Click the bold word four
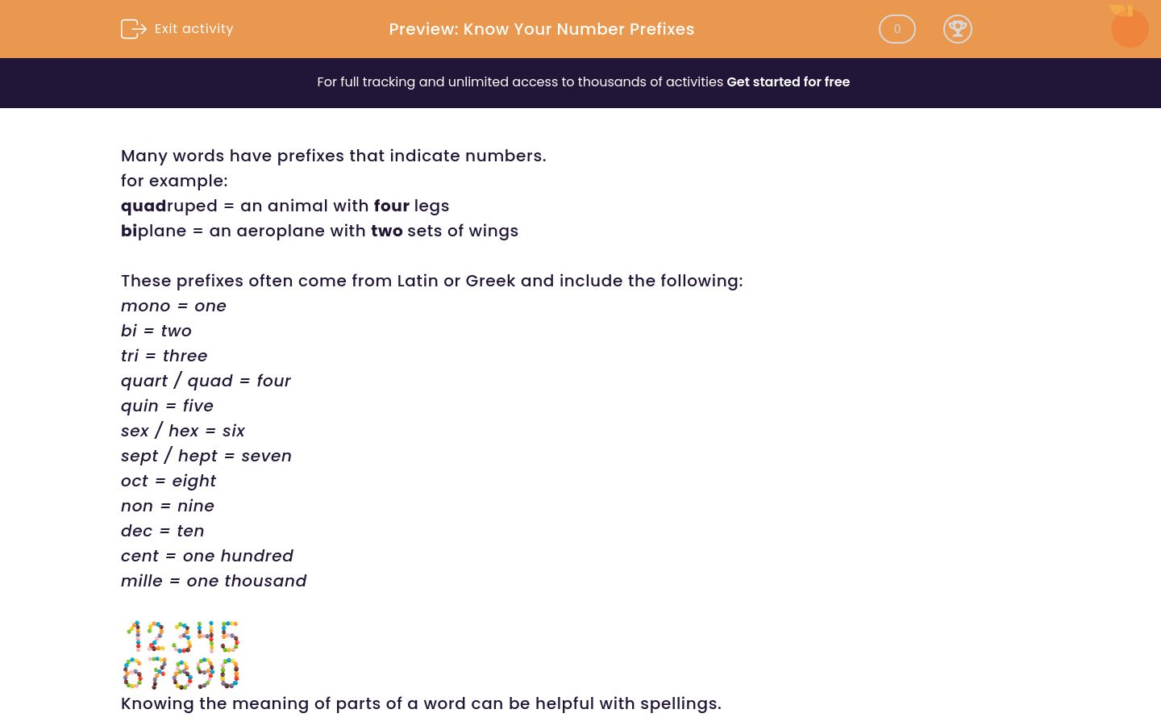Screen dimensions: 1161x726 click(x=391, y=206)
